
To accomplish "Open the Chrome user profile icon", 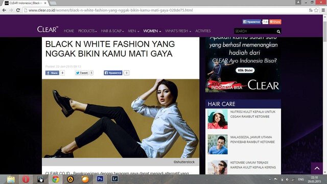I will tap(298, 2).
